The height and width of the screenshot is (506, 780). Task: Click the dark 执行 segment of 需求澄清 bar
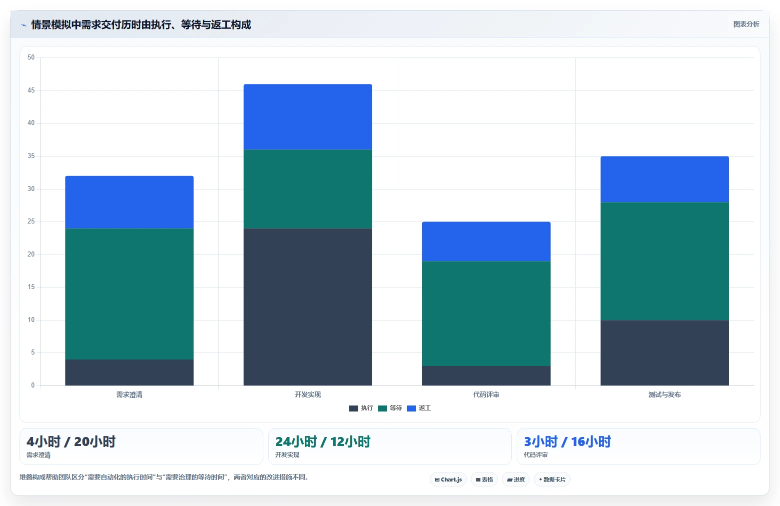129,372
